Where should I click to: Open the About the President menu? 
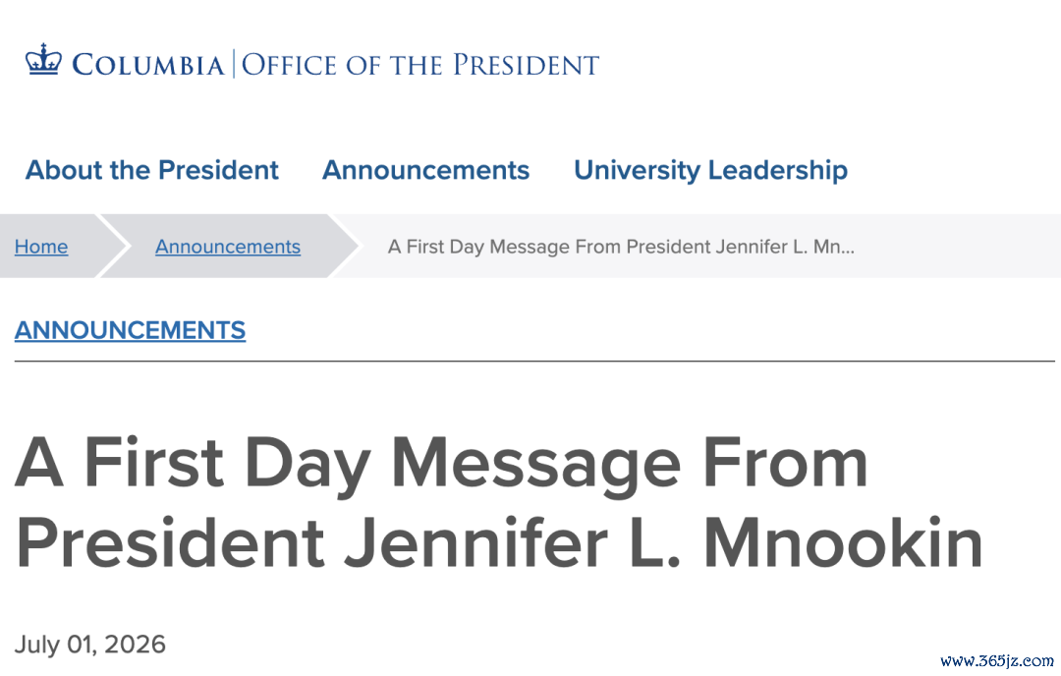pos(151,170)
